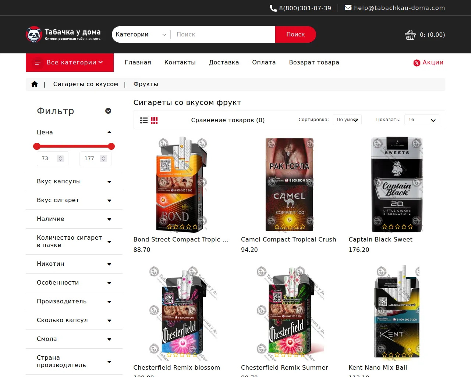Open Captain Black Sweet product link

pyautogui.click(x=380, y=239)
